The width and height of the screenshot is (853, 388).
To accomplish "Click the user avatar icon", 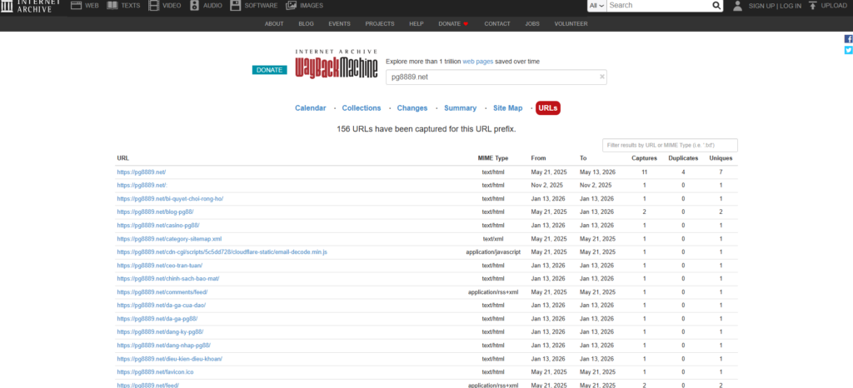I will click(737, 6).
